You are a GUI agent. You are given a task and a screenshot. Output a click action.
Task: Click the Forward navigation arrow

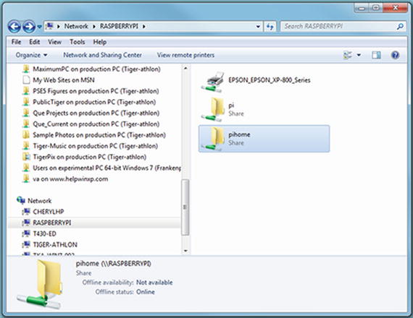29,27
